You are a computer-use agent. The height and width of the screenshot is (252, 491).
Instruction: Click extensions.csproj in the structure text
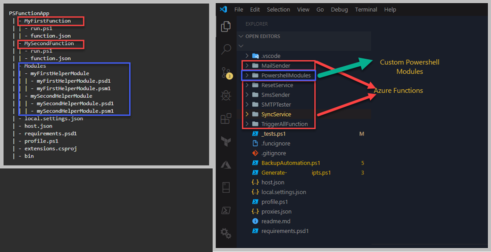click(x=50, y=149)
